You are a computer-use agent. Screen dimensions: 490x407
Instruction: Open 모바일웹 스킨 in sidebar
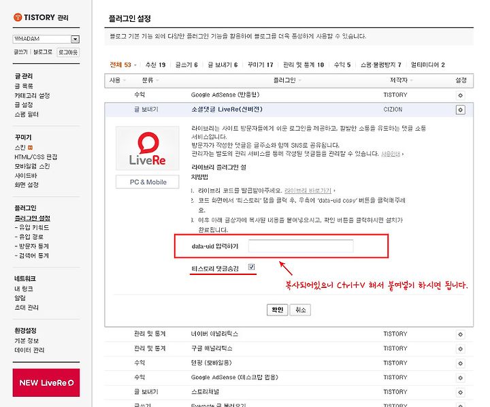coord(32,166)
